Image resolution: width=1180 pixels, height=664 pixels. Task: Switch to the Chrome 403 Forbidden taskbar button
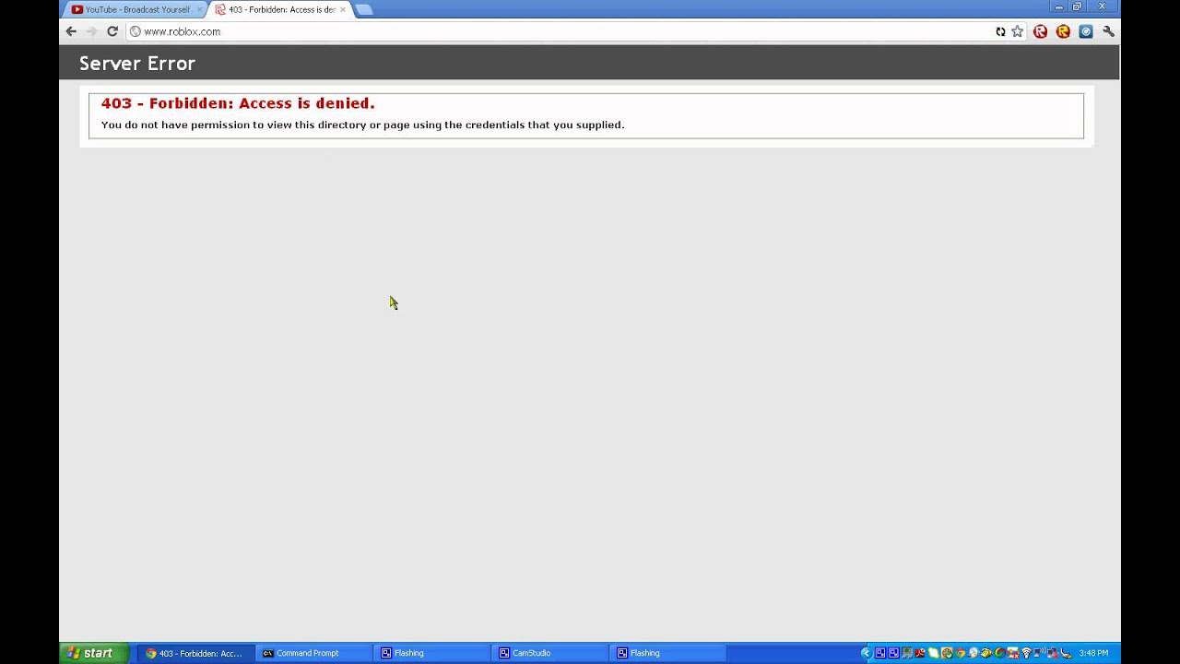[195, 653]
